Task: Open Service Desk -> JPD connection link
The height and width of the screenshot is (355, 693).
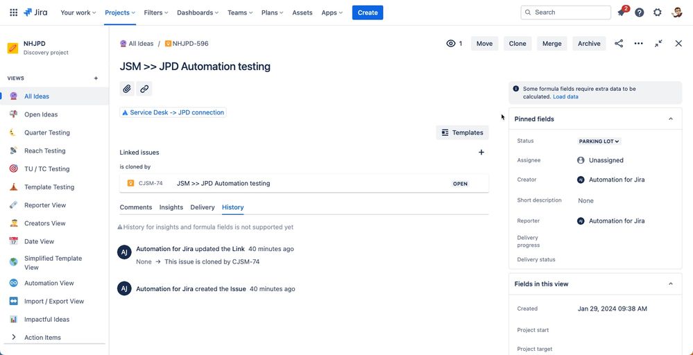Action: 173,112
